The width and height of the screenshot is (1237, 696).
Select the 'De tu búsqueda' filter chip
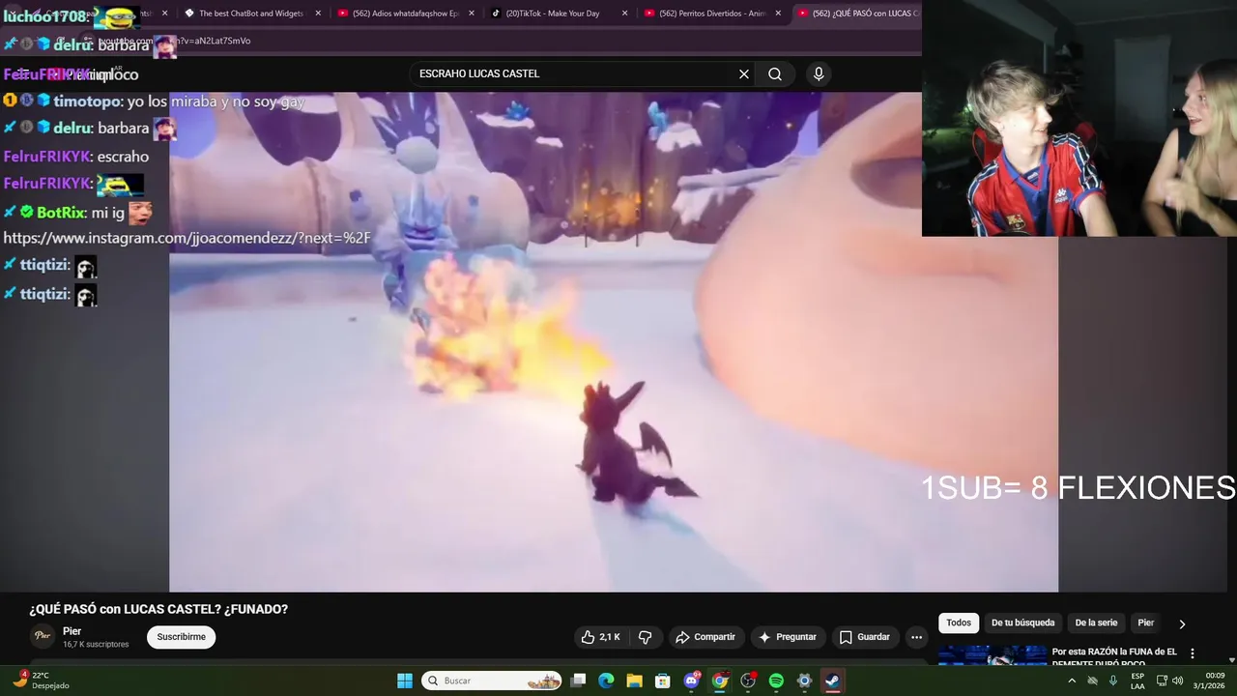1022,623
